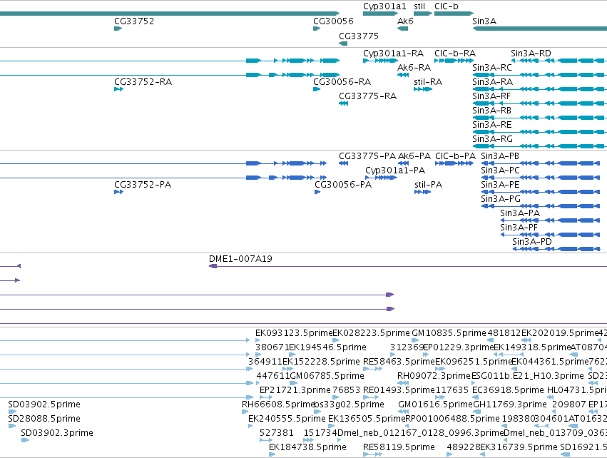Select the CG30056-PA protein label
The image size is (607, 458).
343,185
